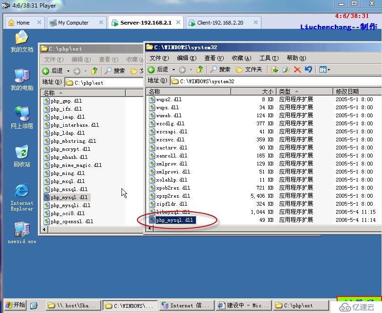Open Forward history dropdown in system32 window
The width and height of the screenshot is (382, 313).
click(x=191, y=70)
